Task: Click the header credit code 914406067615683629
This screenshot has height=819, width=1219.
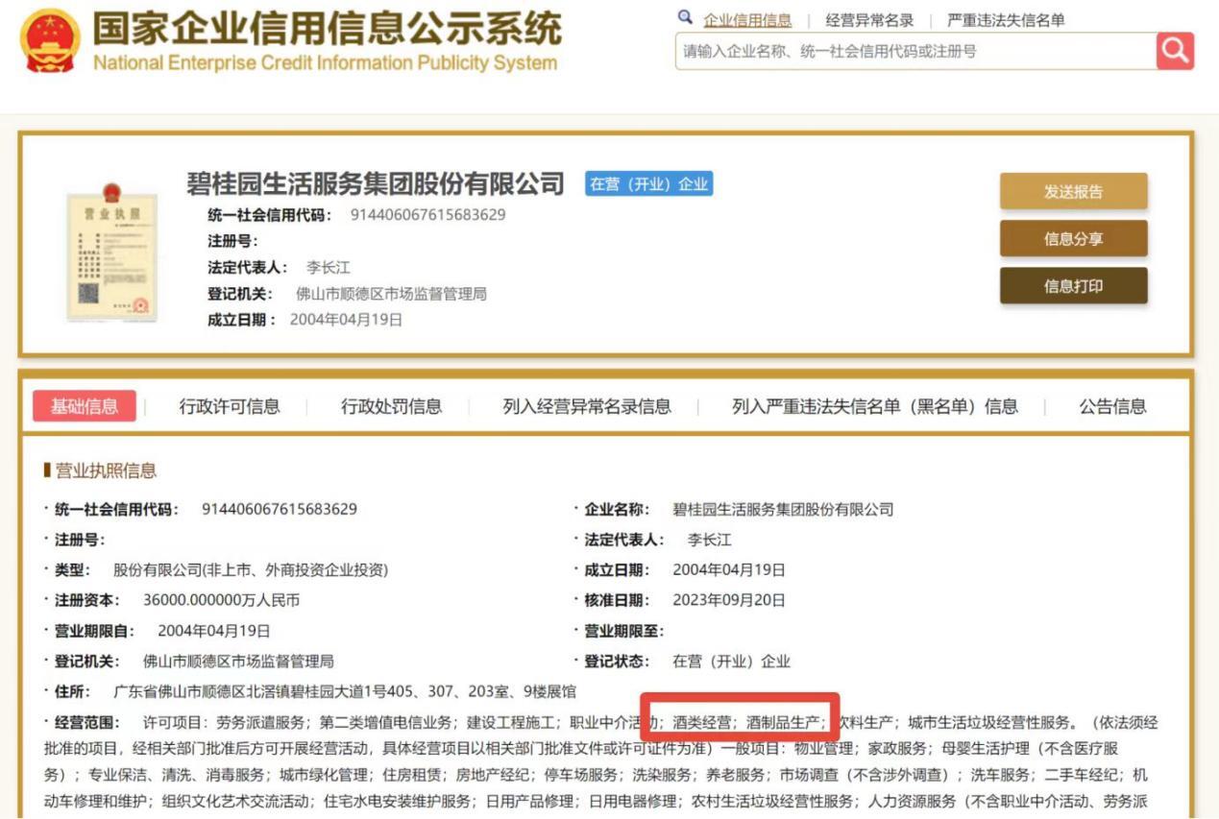Action: (x=427, y=214)
